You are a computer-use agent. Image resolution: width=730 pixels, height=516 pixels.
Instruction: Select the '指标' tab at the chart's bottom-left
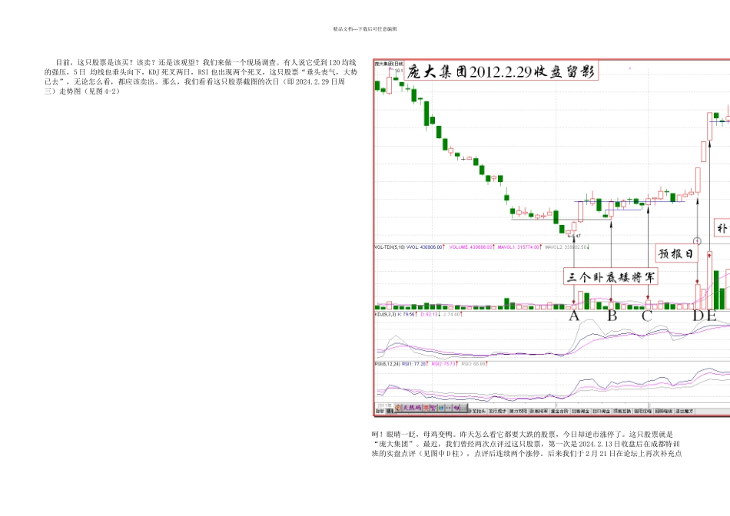[x=380, y=412]
